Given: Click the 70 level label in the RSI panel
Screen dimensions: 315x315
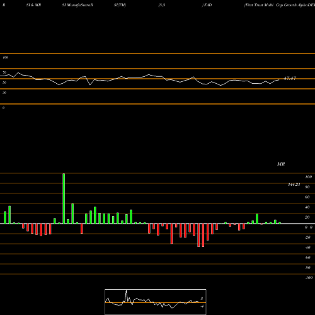Looking at the screenshot, I should 4,72.
